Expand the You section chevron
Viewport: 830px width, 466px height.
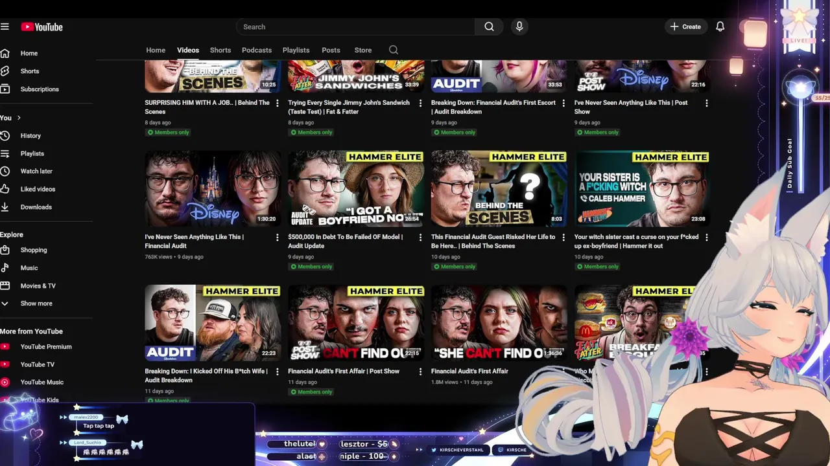click(19, 118)
